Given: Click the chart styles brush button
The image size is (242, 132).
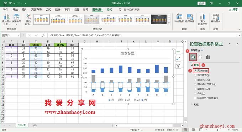Looking at the screenshot, I should 178,59.
